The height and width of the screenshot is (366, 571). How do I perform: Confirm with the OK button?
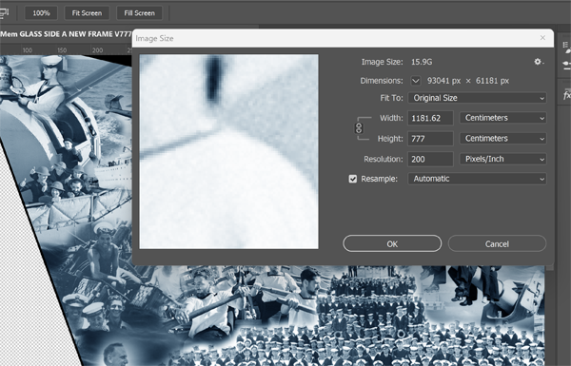[x=392, y=243]
